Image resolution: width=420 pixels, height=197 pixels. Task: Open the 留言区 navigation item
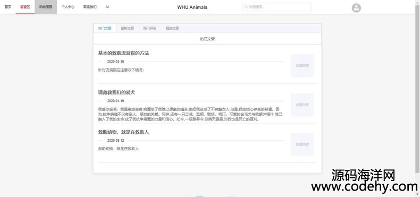pos(25,7)
